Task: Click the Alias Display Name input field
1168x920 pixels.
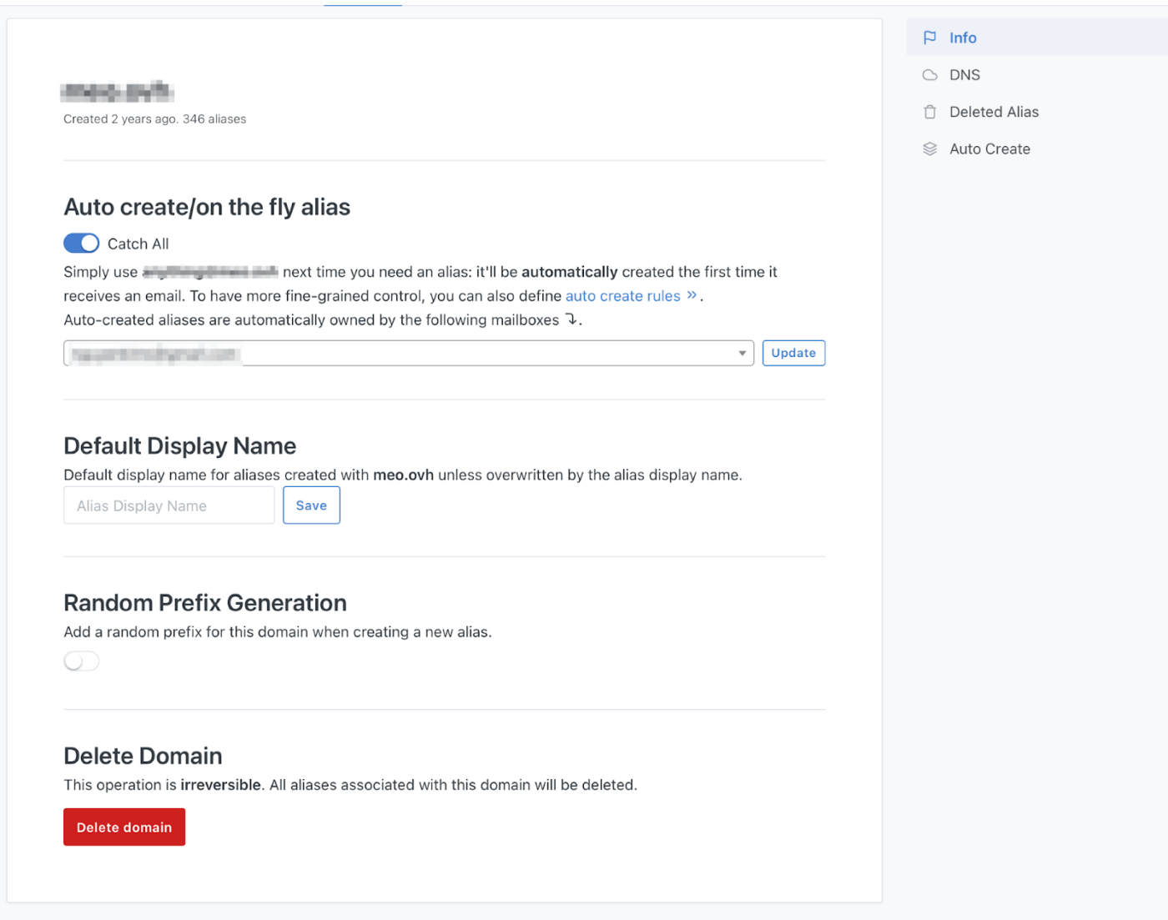Action: point(169,505)
